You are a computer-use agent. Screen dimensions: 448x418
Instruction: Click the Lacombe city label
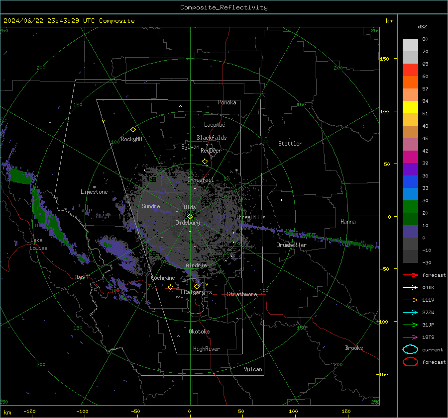click(x=215, y=125)
